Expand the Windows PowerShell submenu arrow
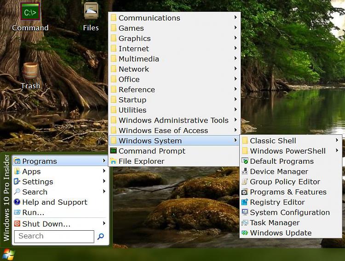The width and height of the screenshot is (345, 261). point(337,150)
